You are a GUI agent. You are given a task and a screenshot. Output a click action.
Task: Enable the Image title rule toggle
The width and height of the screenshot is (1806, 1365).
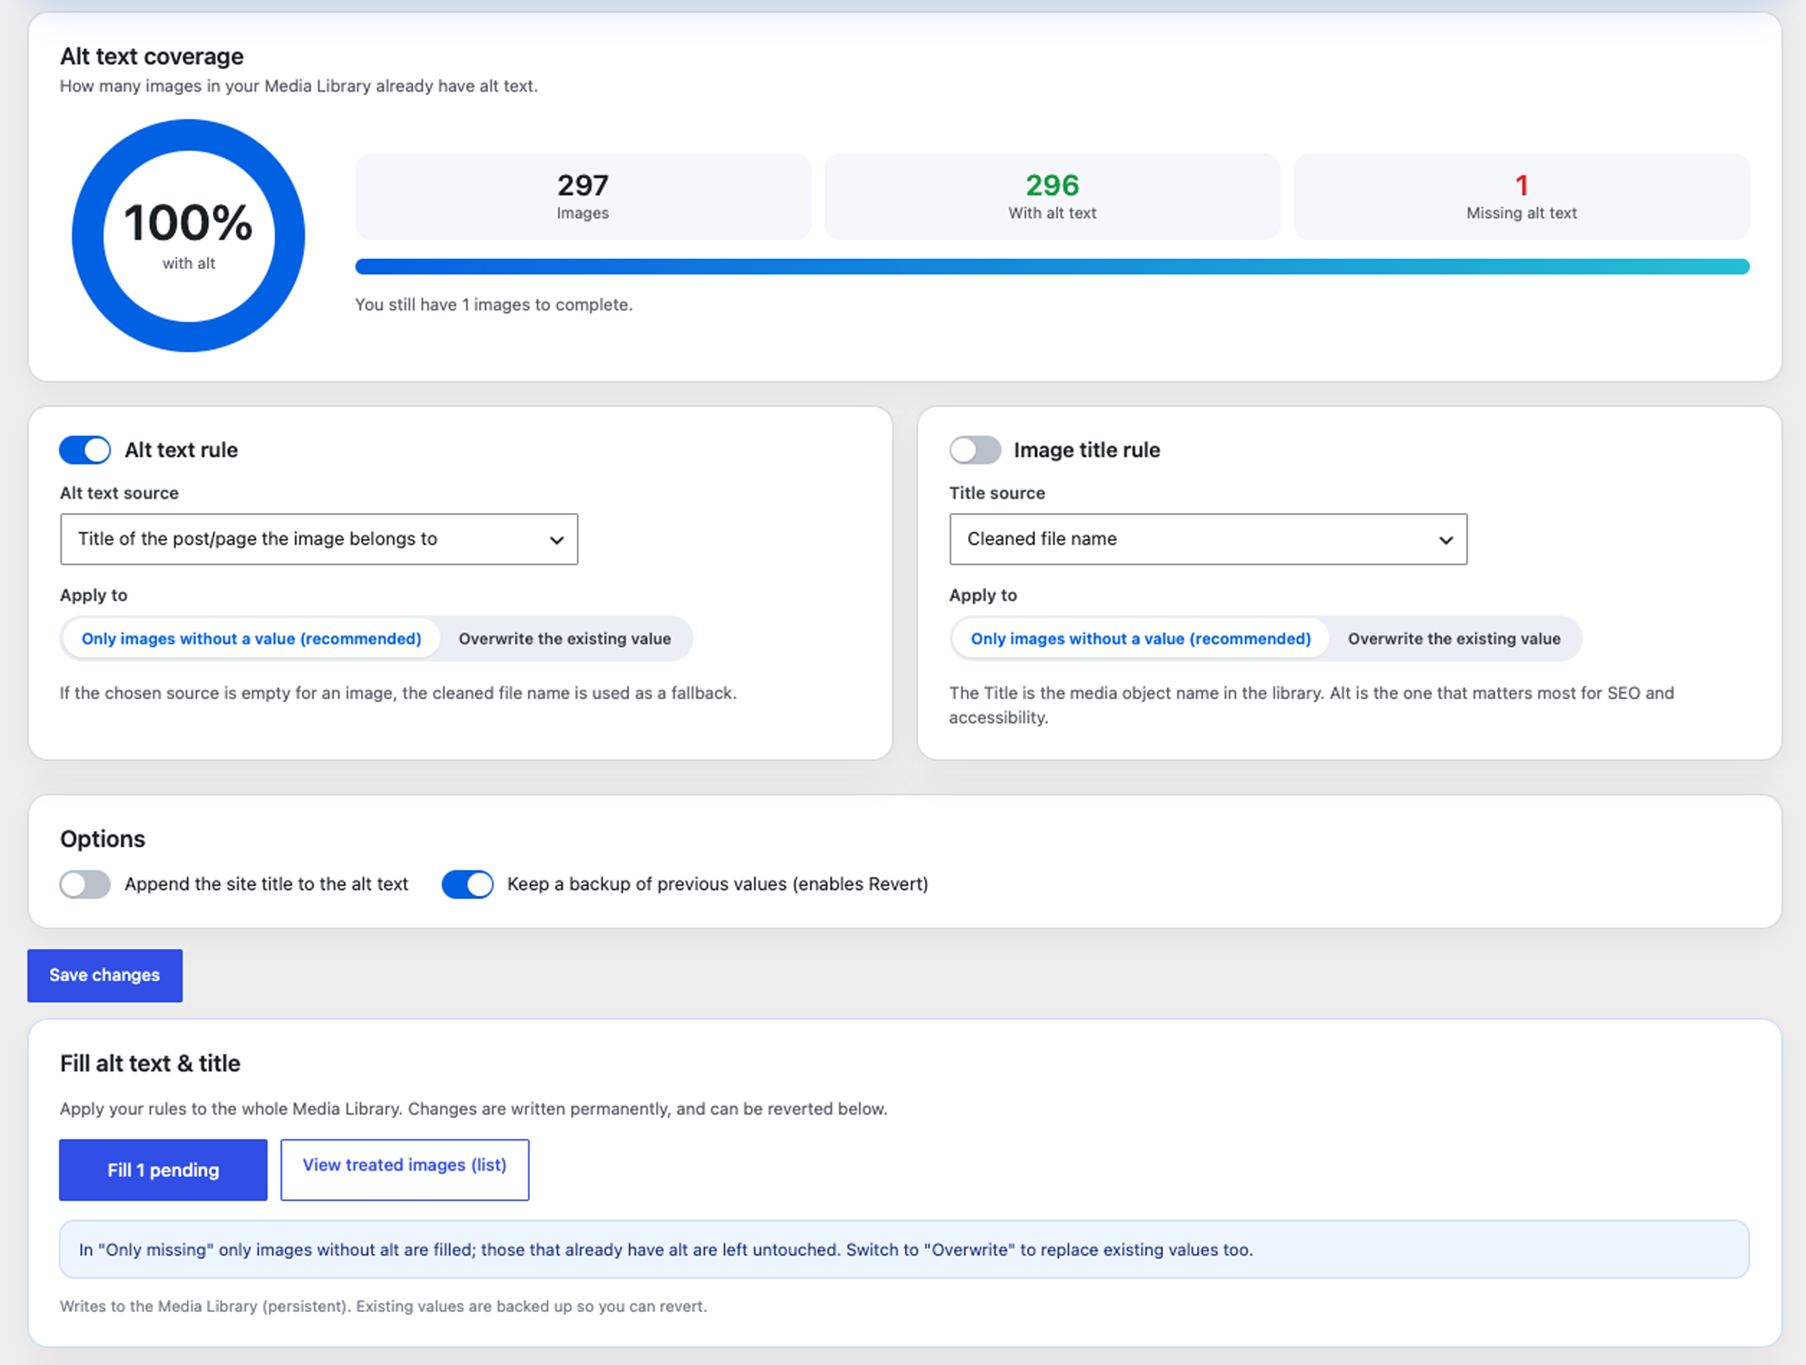pyautogui.click(x=975, y=450)
